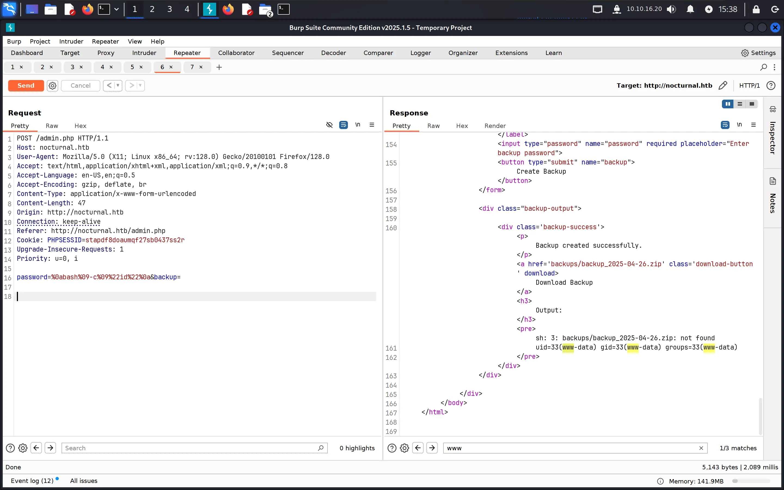Screen dimensions: 784x490
Task: Open Request search help icon
Action: coord(10,448)
